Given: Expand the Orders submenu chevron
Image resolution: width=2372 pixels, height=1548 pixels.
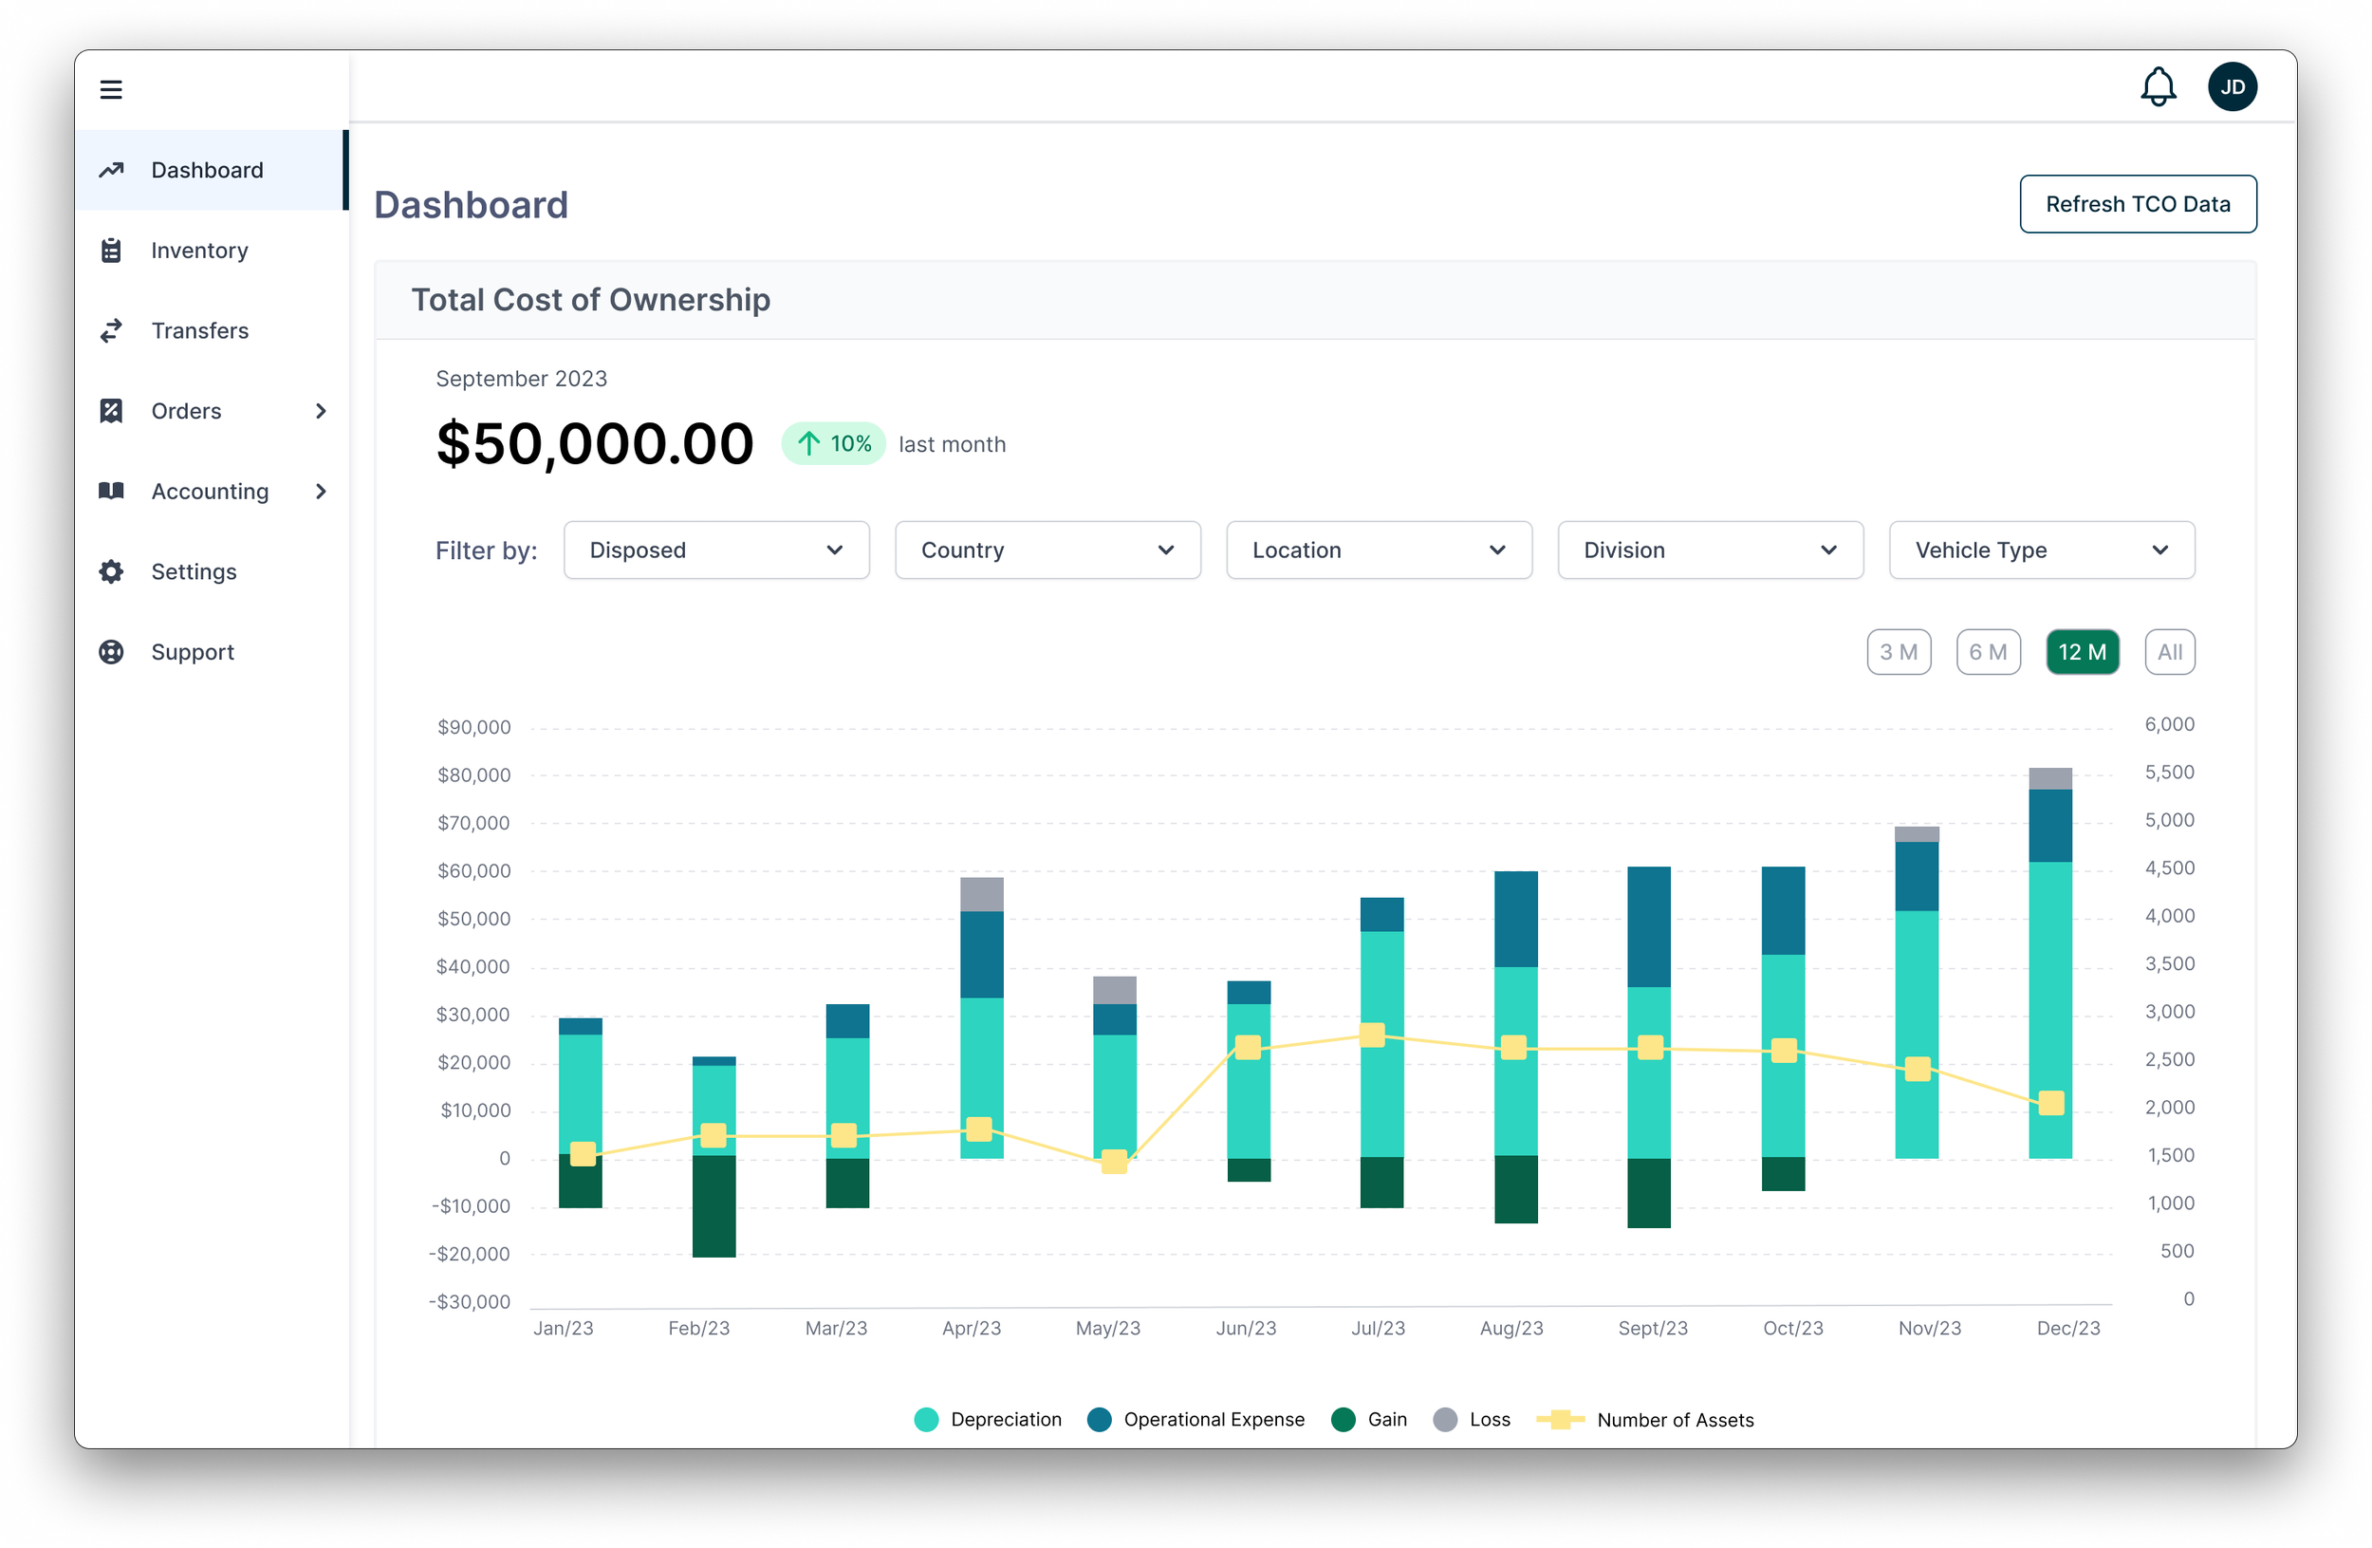Looking at the screenshot, I should [321, 411].
